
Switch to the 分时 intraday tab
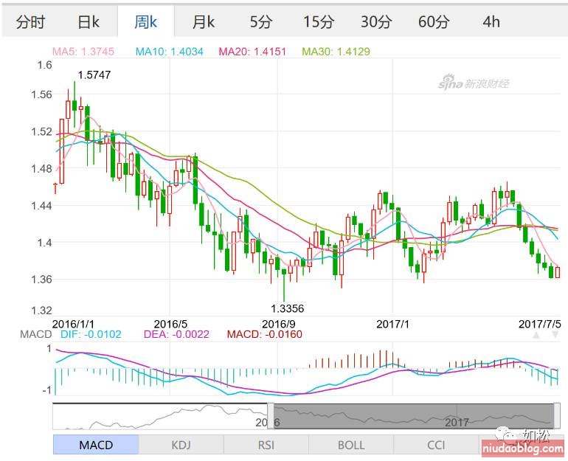[30, 22]
